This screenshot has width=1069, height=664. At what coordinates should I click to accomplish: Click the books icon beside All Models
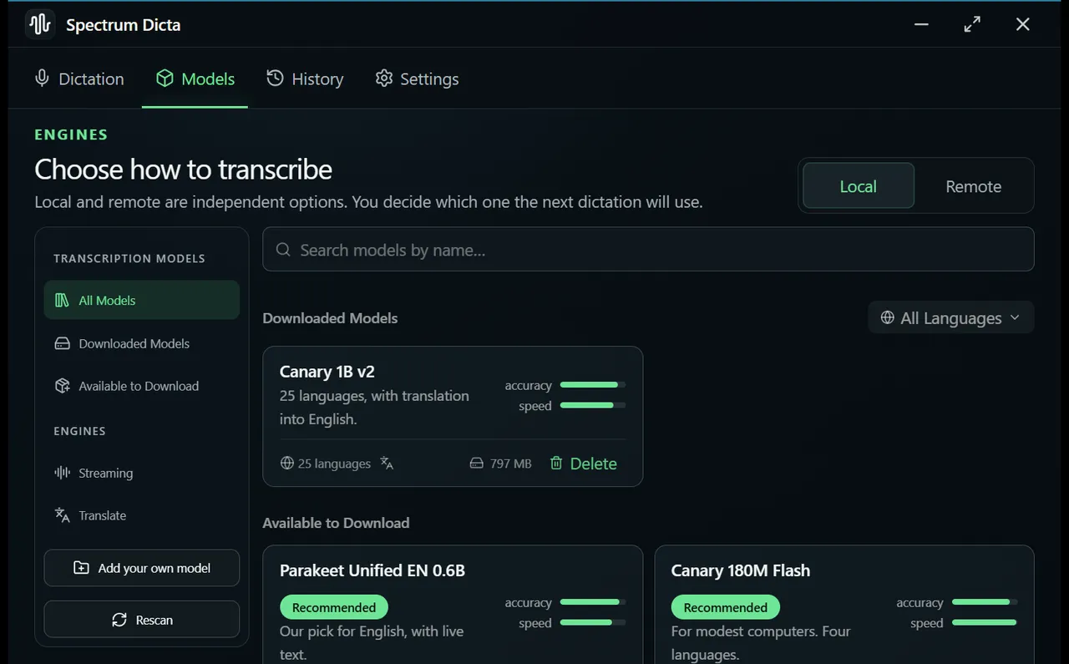tap(62, 301)
